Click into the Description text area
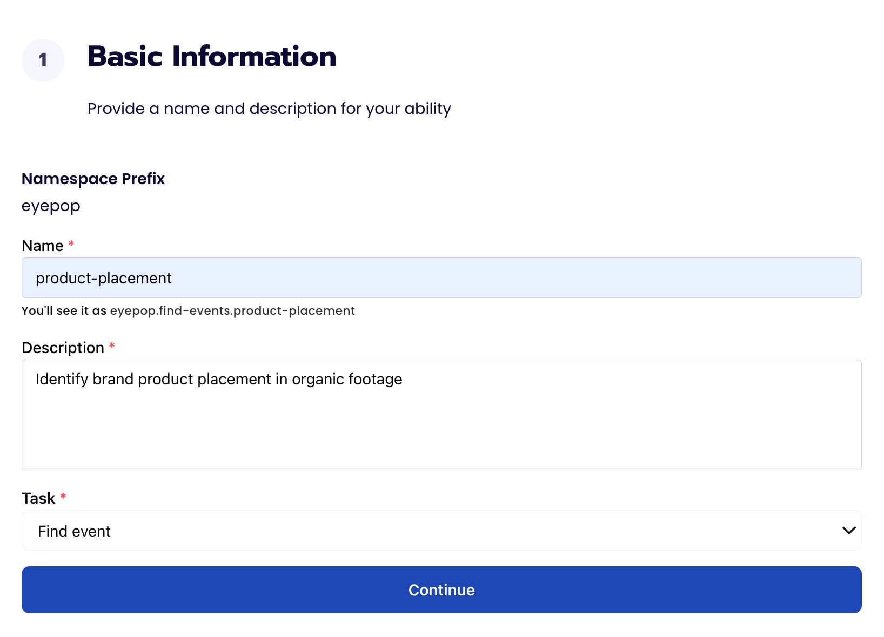884x637 pixels. coord(441,426)
